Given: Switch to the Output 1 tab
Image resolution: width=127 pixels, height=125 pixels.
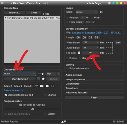Looking at the screenshot, I should coord(8,86).
